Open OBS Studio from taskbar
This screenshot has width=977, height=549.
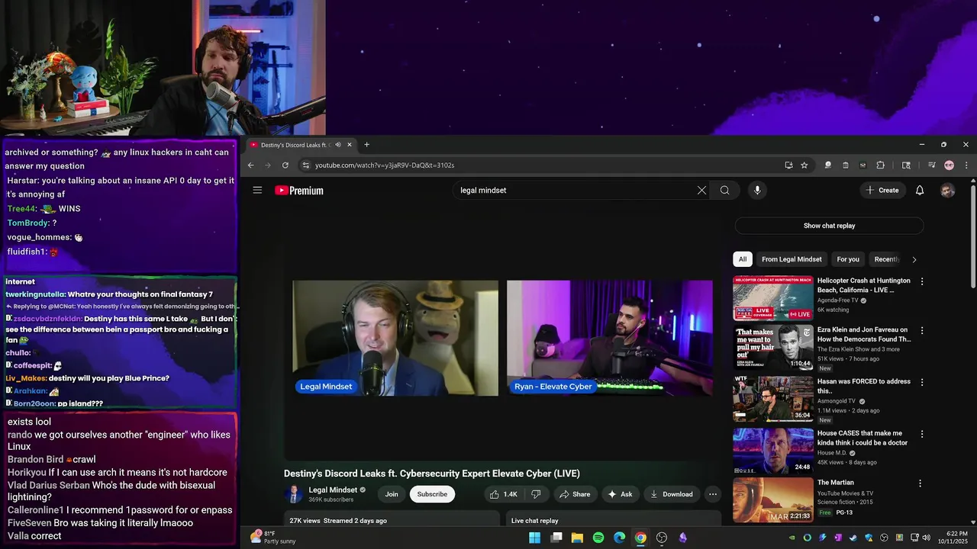tap(662, 538)
